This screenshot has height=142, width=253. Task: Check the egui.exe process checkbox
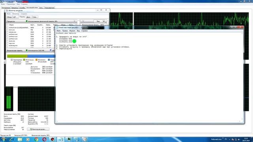click(8, 43)
